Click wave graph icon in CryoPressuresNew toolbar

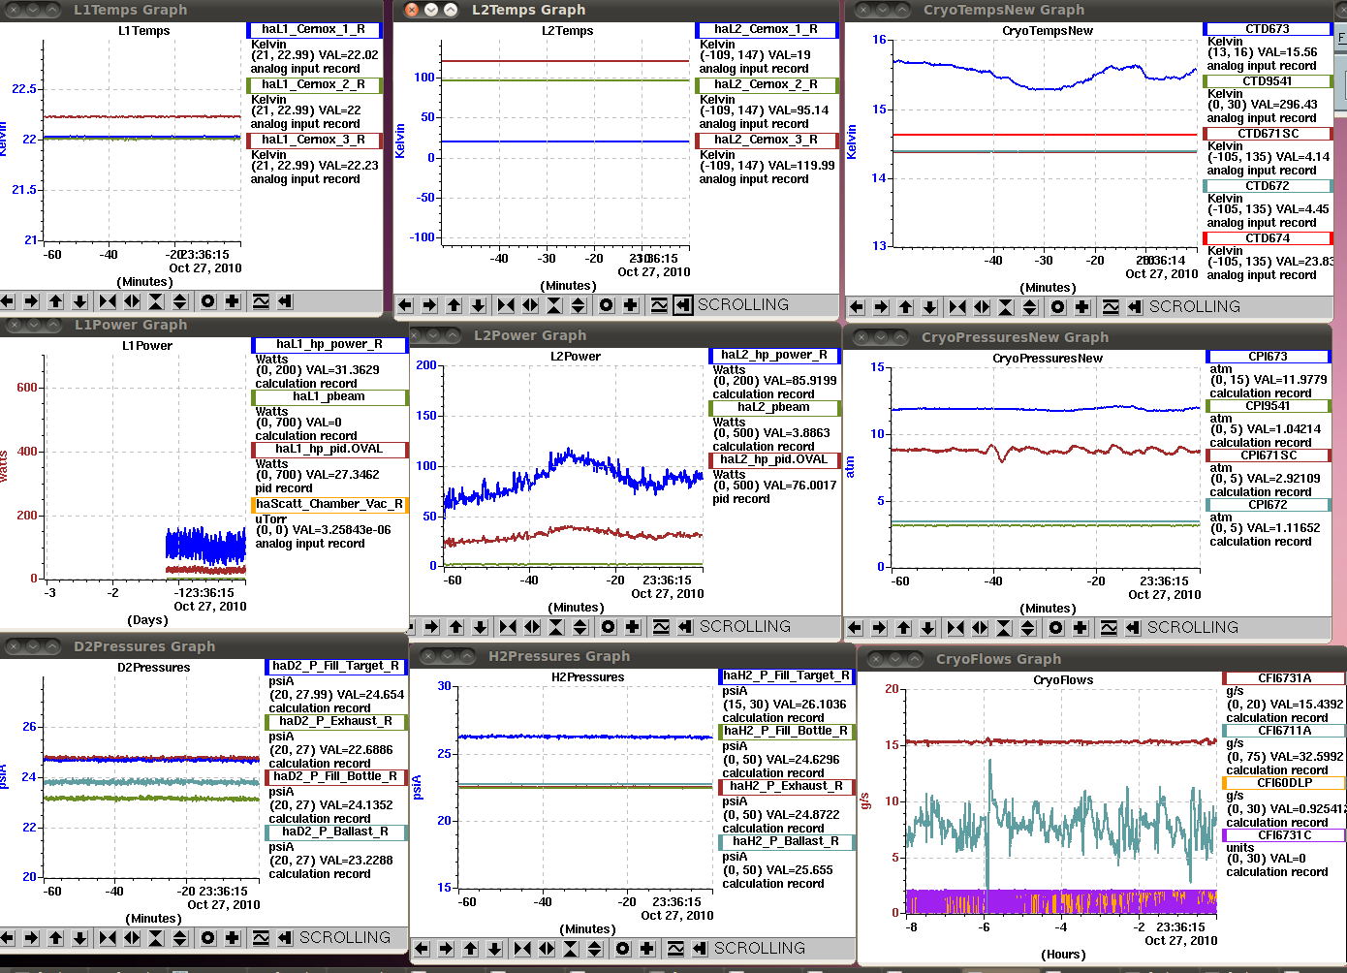1109,628
